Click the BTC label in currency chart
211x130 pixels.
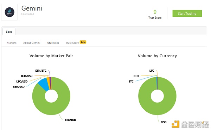pos(131,82)
